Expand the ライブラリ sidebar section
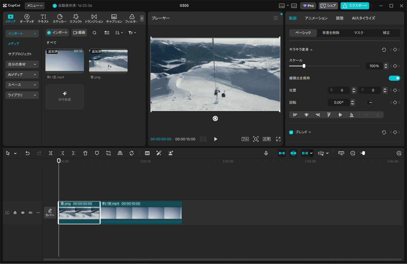The width and height of the screenshot is (407, 264). pos(22,95)
